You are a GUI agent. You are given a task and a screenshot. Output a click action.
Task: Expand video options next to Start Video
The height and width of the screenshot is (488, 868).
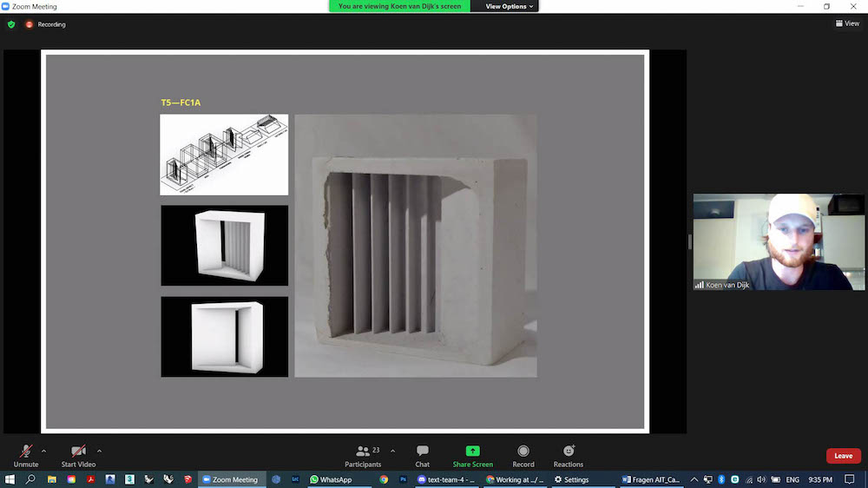(99, 451)
